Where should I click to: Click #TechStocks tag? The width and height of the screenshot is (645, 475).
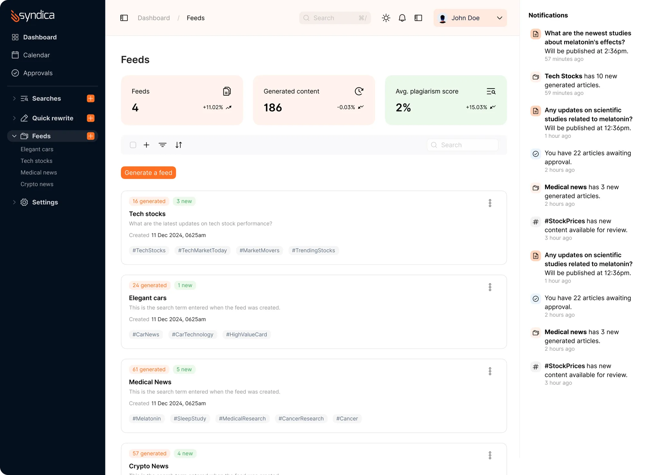[x=149, y=251]
